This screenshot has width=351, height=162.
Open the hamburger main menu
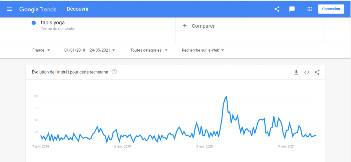click(x=9, y=9)
